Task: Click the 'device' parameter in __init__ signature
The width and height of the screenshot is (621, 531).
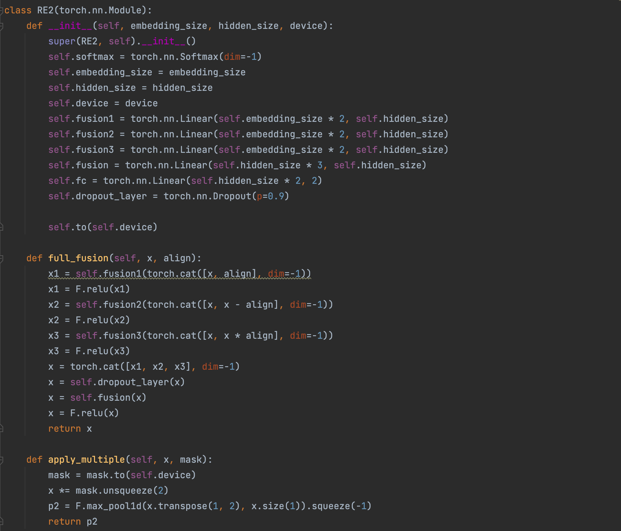Action: pos(306,26)
